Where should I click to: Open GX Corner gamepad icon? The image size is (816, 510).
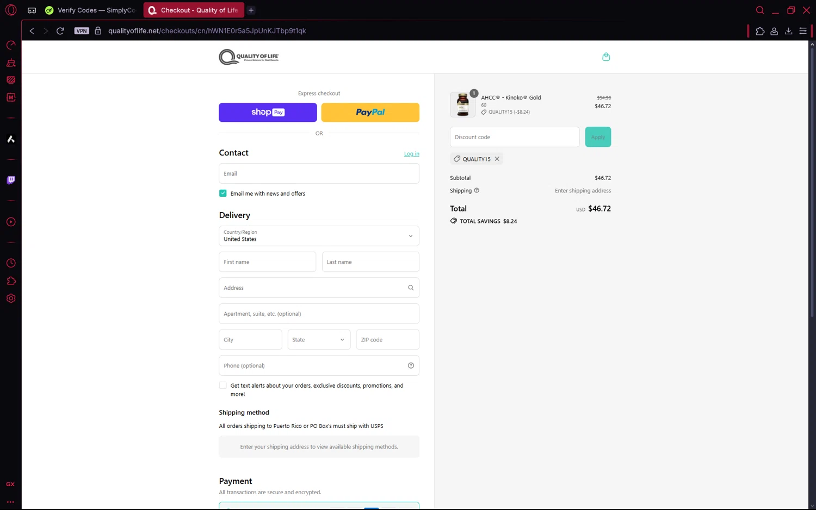click(32, 10)
